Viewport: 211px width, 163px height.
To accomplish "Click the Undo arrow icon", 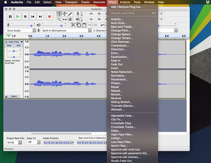I will pyautogui.click(x=103, y=25).
